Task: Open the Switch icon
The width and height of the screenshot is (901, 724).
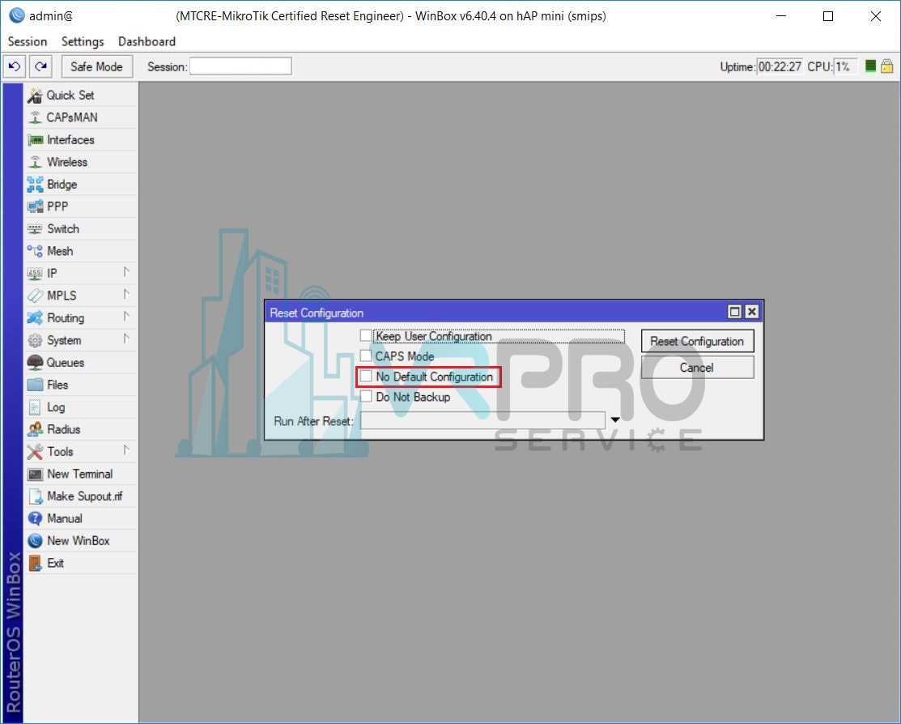Action: click(x=35, y=229)
